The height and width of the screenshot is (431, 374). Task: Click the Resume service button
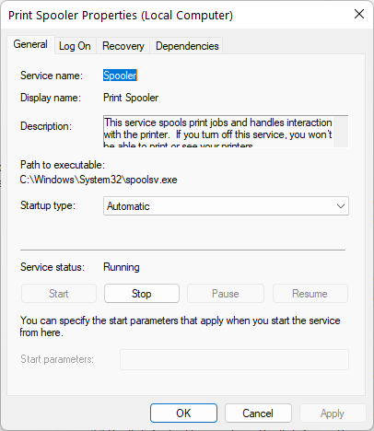pyautogui.click(x=310, y=294)
